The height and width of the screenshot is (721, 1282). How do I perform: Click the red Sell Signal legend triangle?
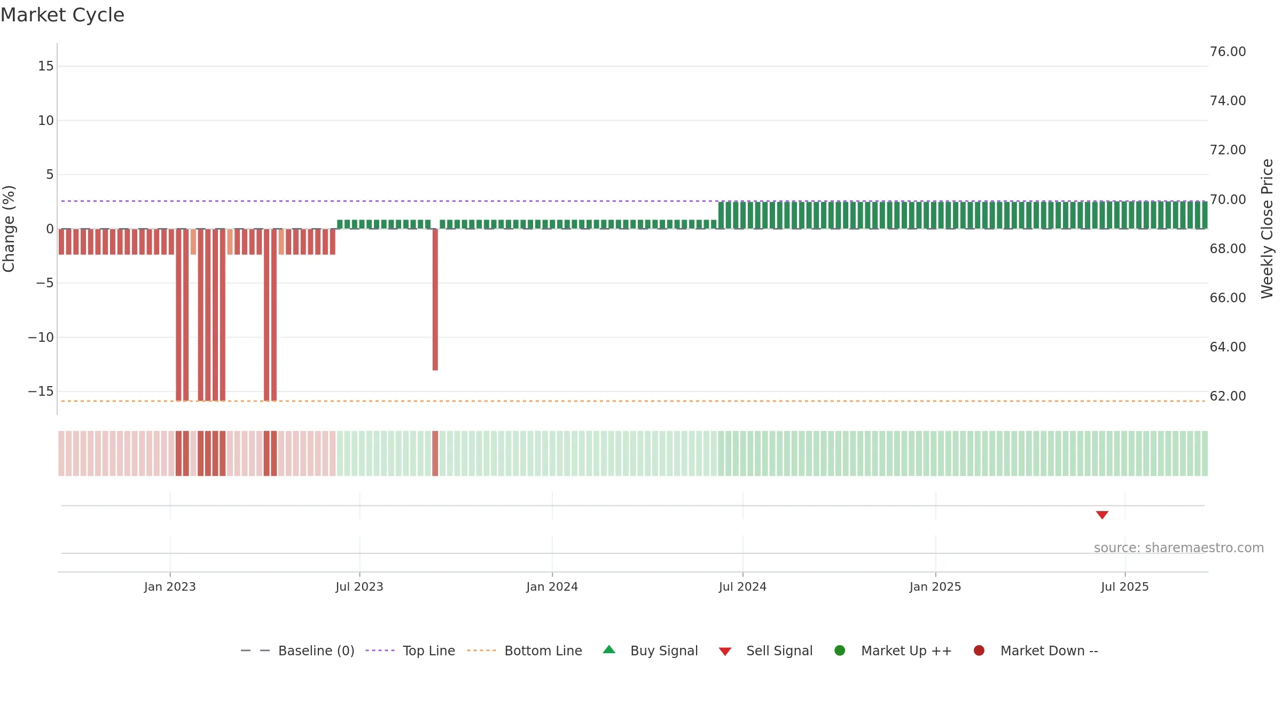pyautogui.click(x=725, y=652)
